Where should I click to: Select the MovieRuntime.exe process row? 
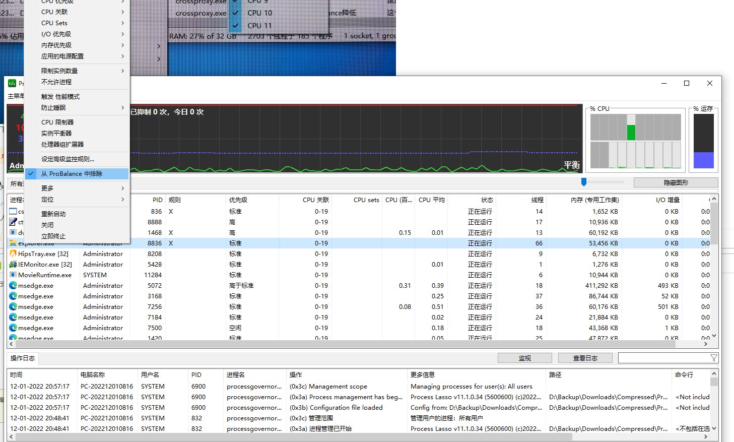click(359, 275)
